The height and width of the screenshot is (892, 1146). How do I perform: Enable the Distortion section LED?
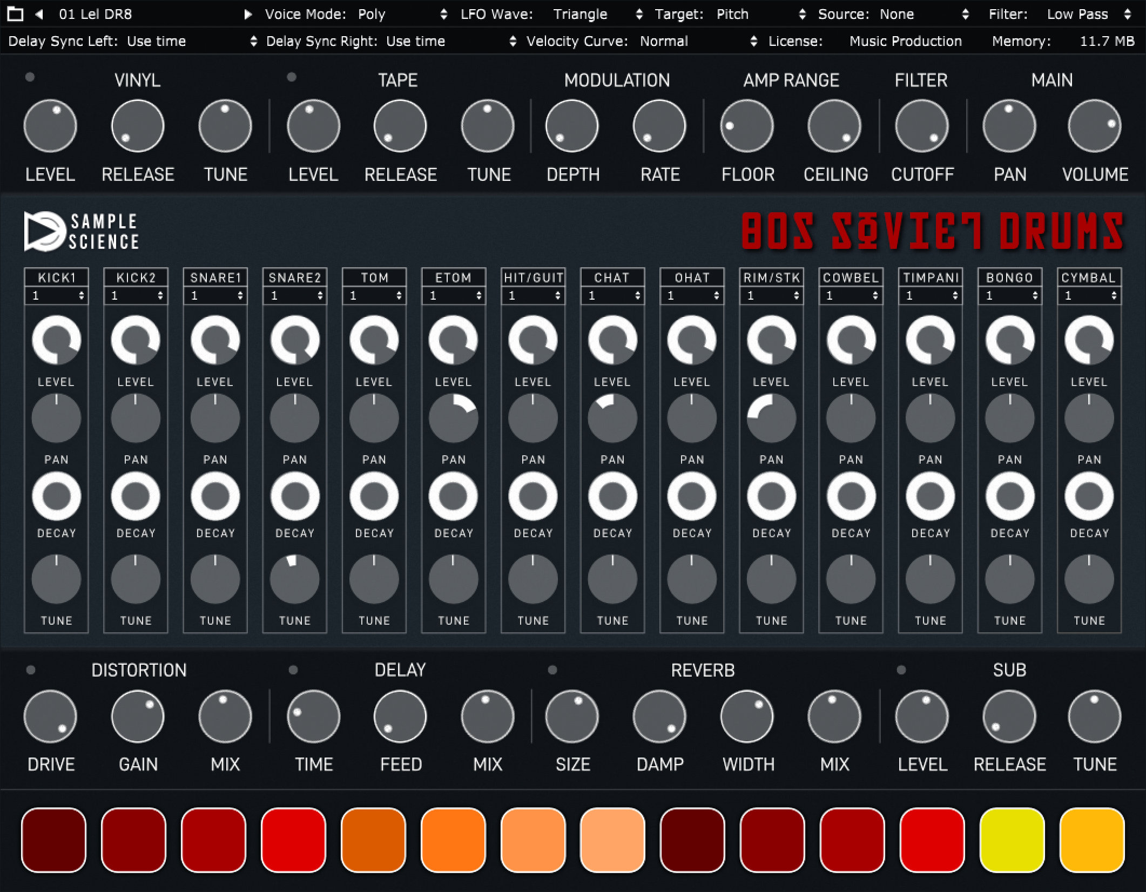(31, 670)
